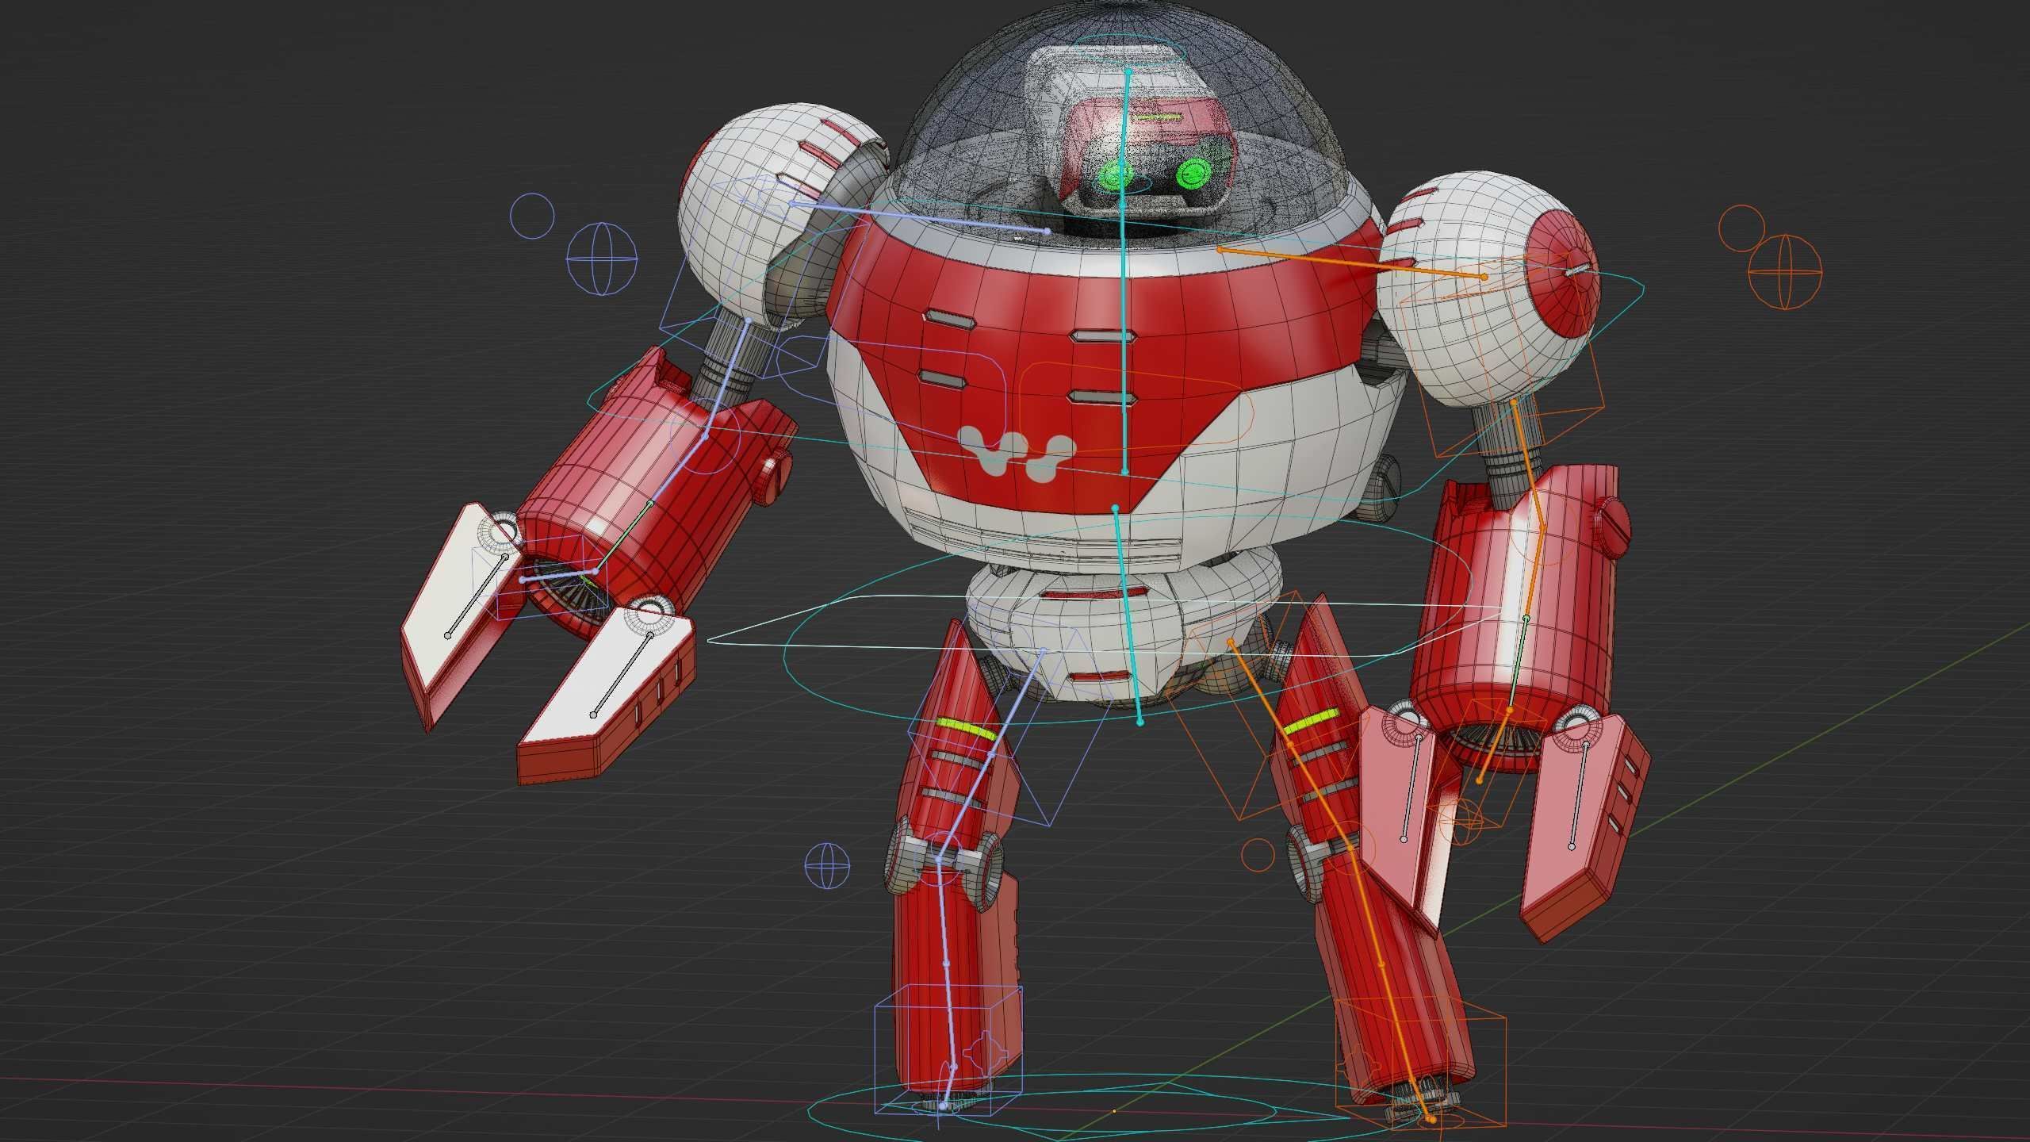Viewport: 2030px width, 1142px height.
Task: Select the blue wire sphere control near shoulder
Action: (602, 259)
